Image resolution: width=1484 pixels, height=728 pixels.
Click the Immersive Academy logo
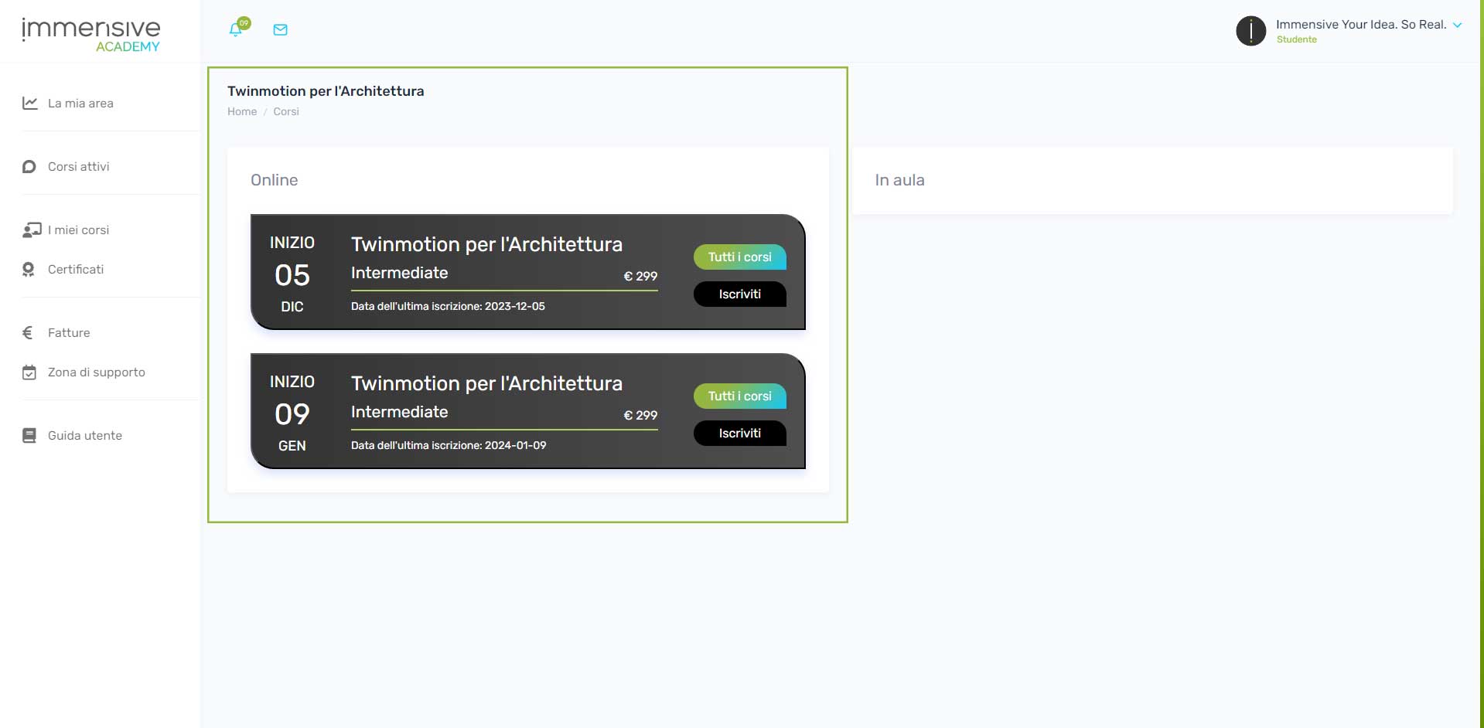click(x=91, y=35)
